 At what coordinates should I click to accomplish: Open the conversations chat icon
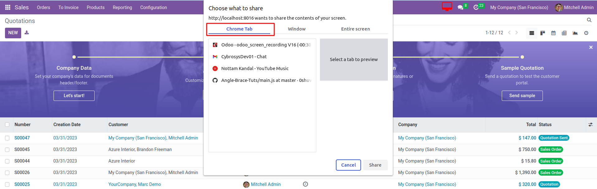pyautogui.click(x=460, y=7)
